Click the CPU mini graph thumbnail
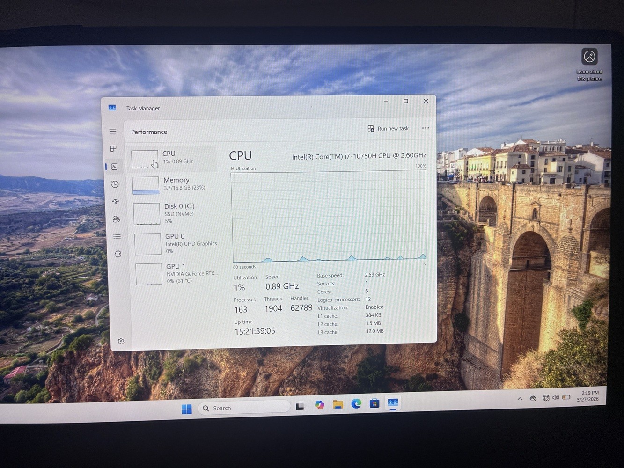624x468 pixels. point(145,159)
